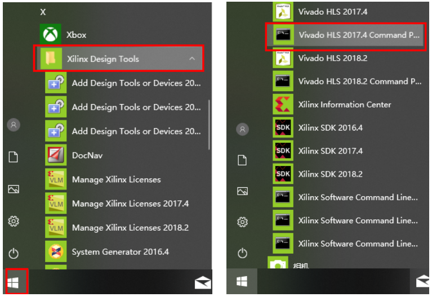Image resolution: width=432 pixels, height=297 pixels.
Task: Launch System Generator 2016.4
Action: tap(108, 252)
